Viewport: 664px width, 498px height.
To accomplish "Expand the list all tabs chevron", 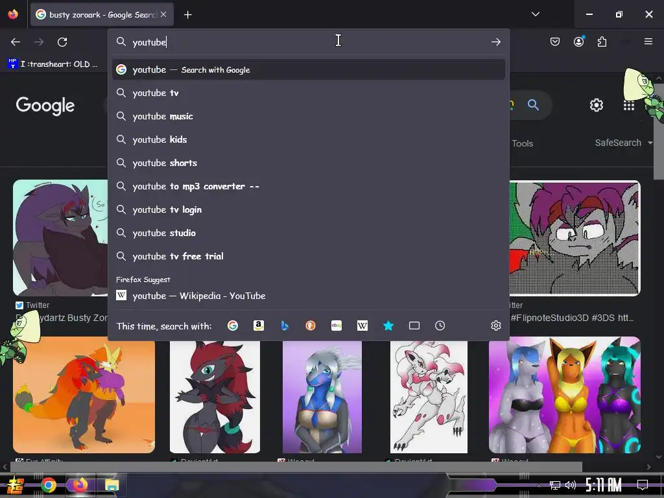I will pos(535,14).
